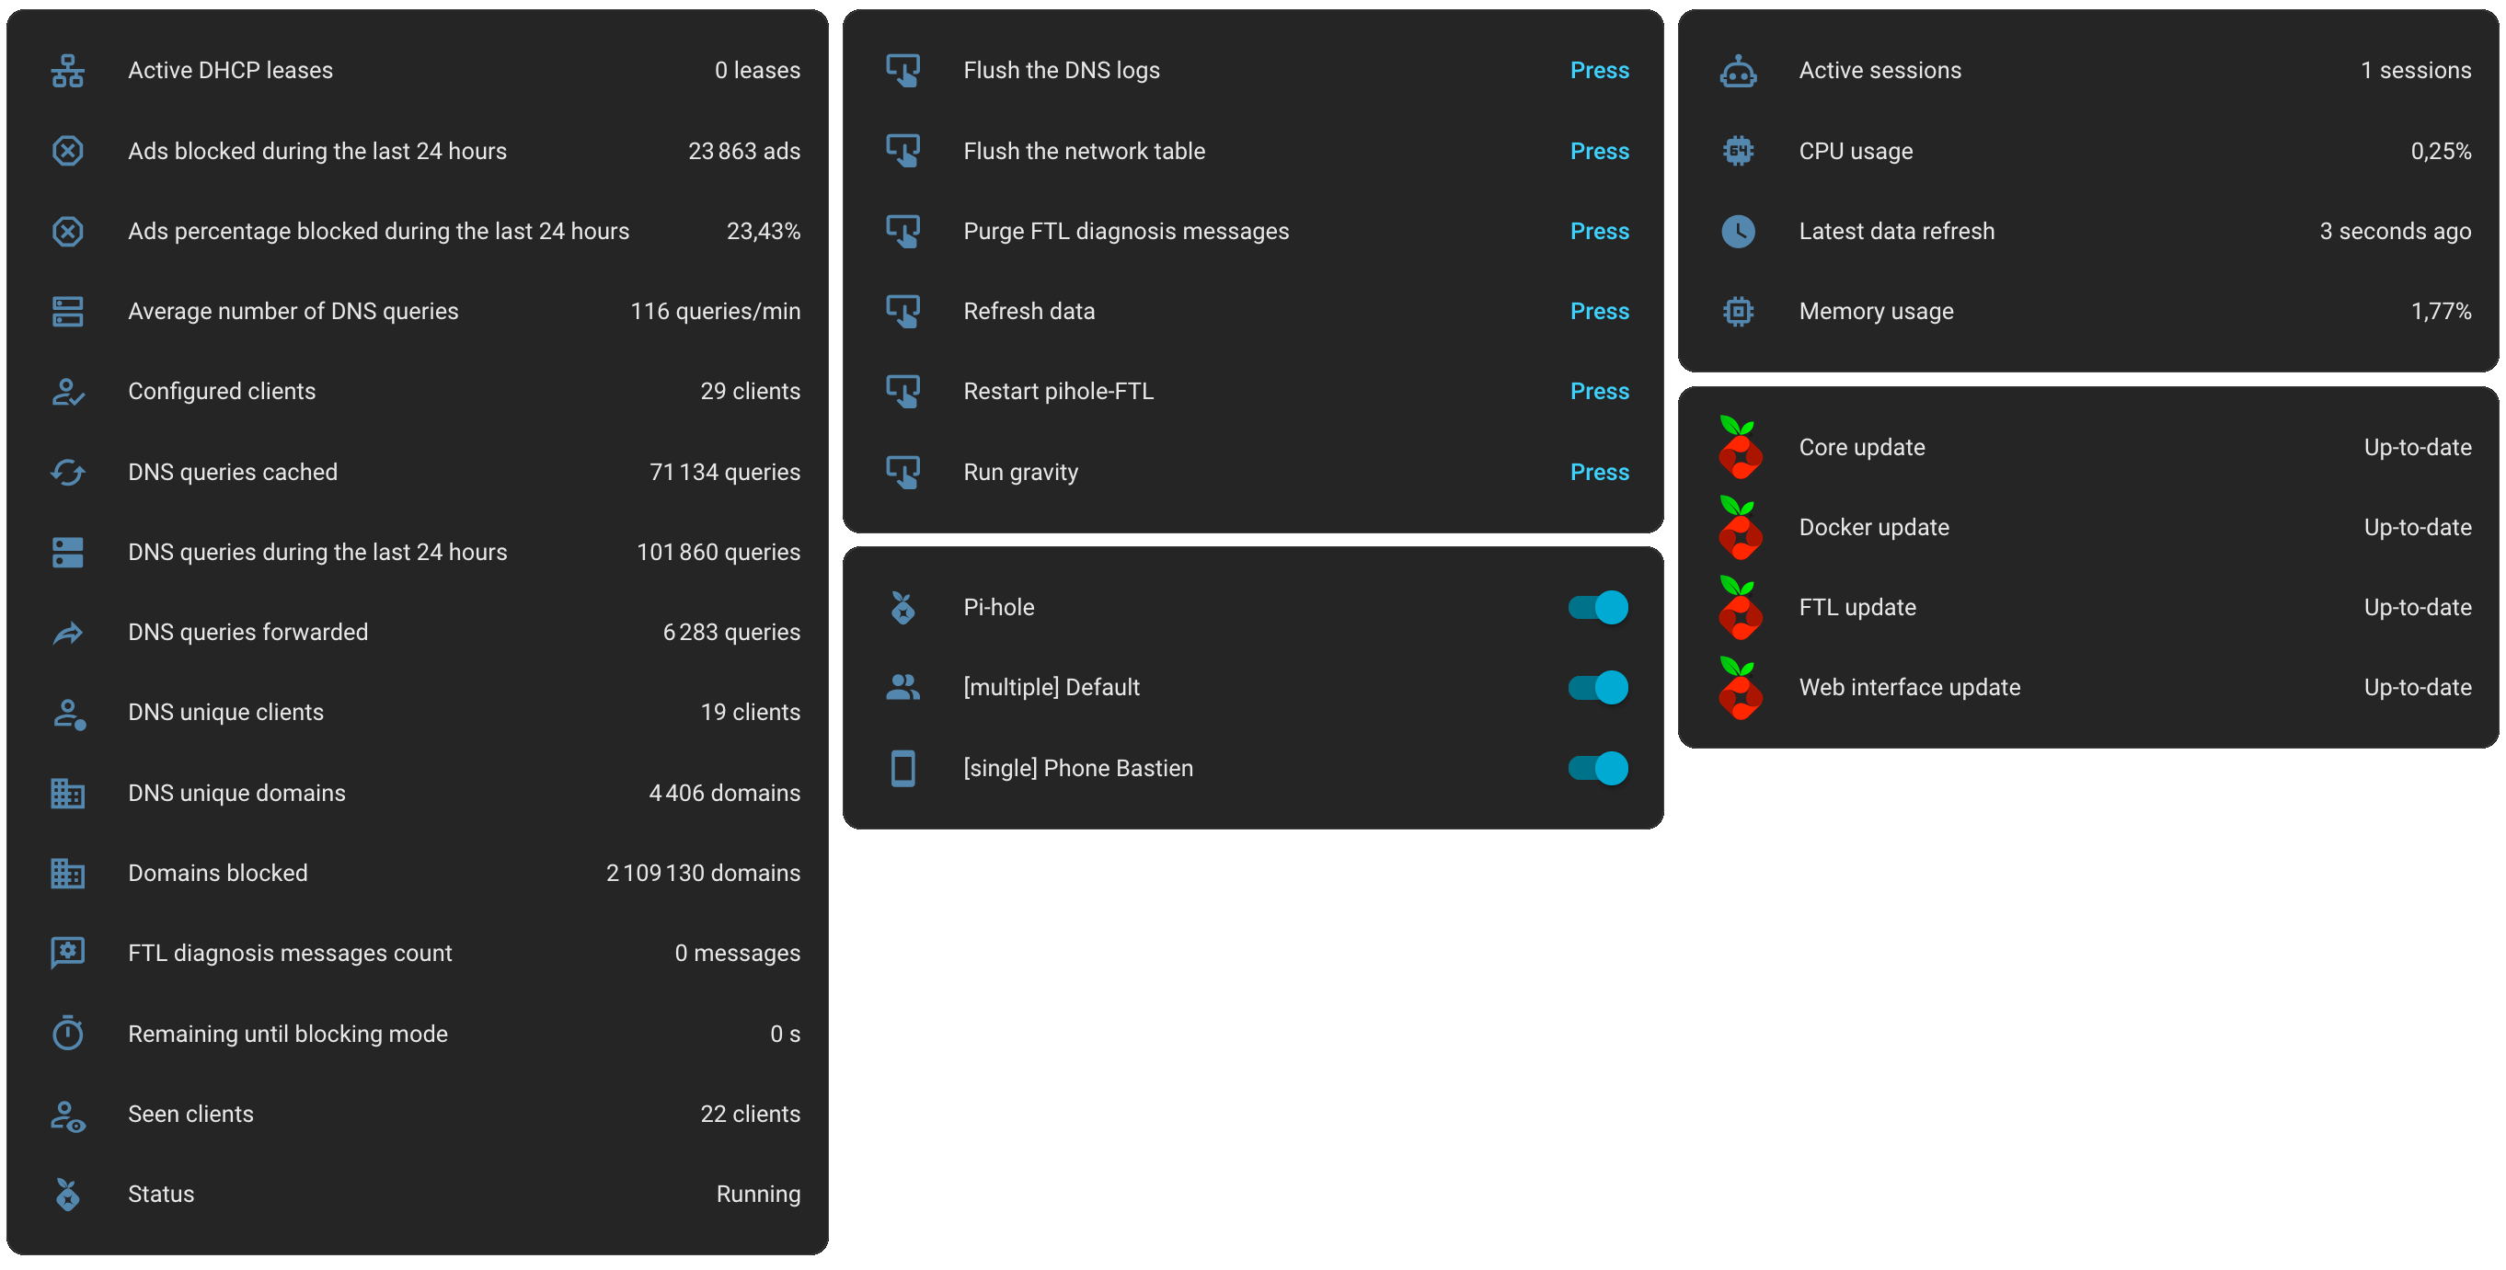Screen dimensions: 2506x1270
Task: Click the stopwatch icon for Remaining until blocking mode
Action: click(x=67, y=1033)
